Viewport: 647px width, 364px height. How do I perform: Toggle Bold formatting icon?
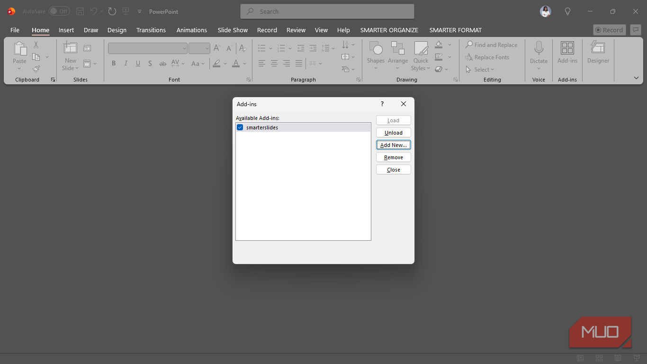click(x=114, y=64)
